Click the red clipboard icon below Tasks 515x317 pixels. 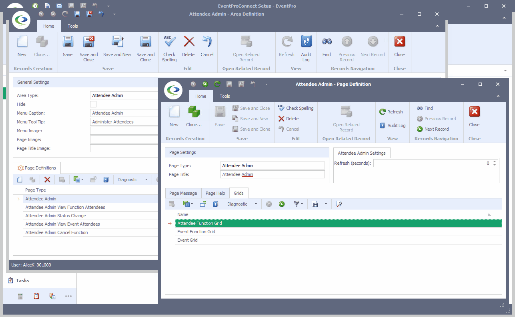tap(36, 296)
